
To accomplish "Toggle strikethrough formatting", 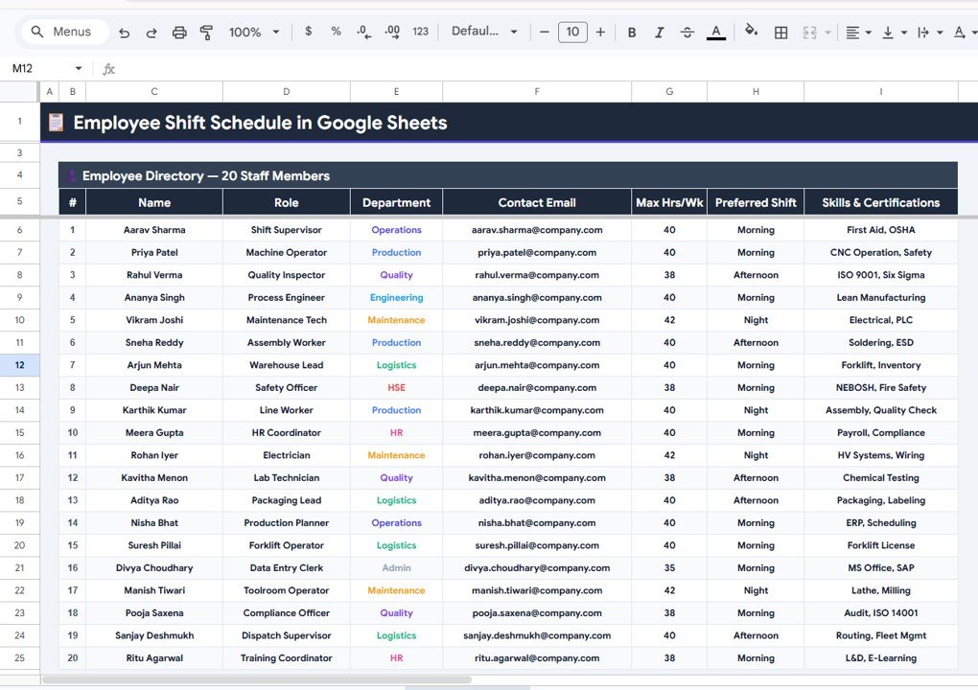I will (x=687, y=32).
